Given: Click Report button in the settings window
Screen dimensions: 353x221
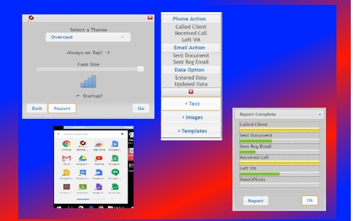Looking at the screenshot, I should tap(62, 108).
